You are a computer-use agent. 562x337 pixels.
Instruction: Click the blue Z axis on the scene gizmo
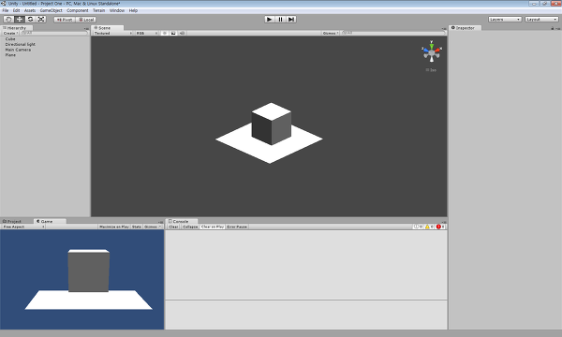pyautogui.click(x=425, y=51)
